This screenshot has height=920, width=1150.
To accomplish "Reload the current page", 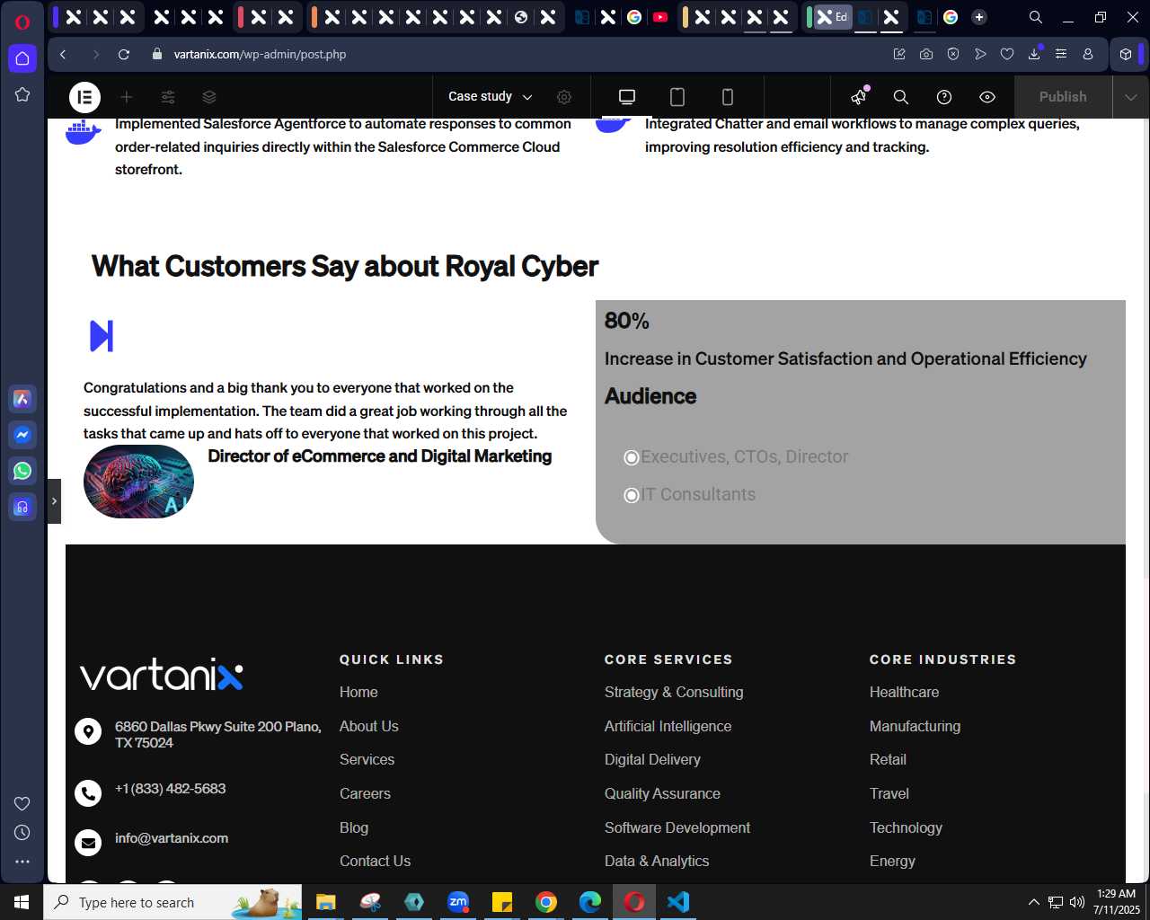I will [124, 55].
